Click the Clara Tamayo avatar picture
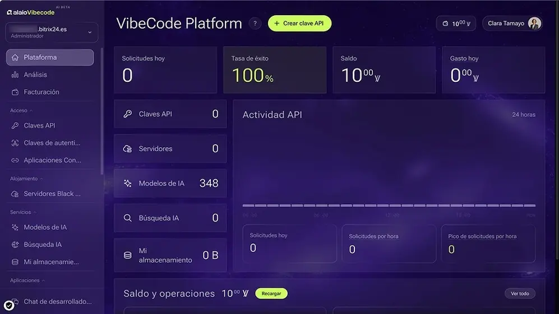 click(534, 24)
